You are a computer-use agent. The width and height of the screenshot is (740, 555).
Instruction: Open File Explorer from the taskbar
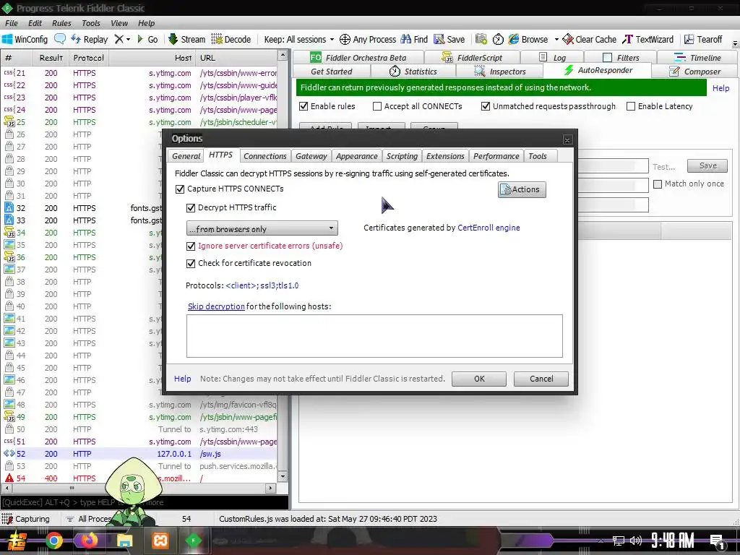[x=124, y=541]
